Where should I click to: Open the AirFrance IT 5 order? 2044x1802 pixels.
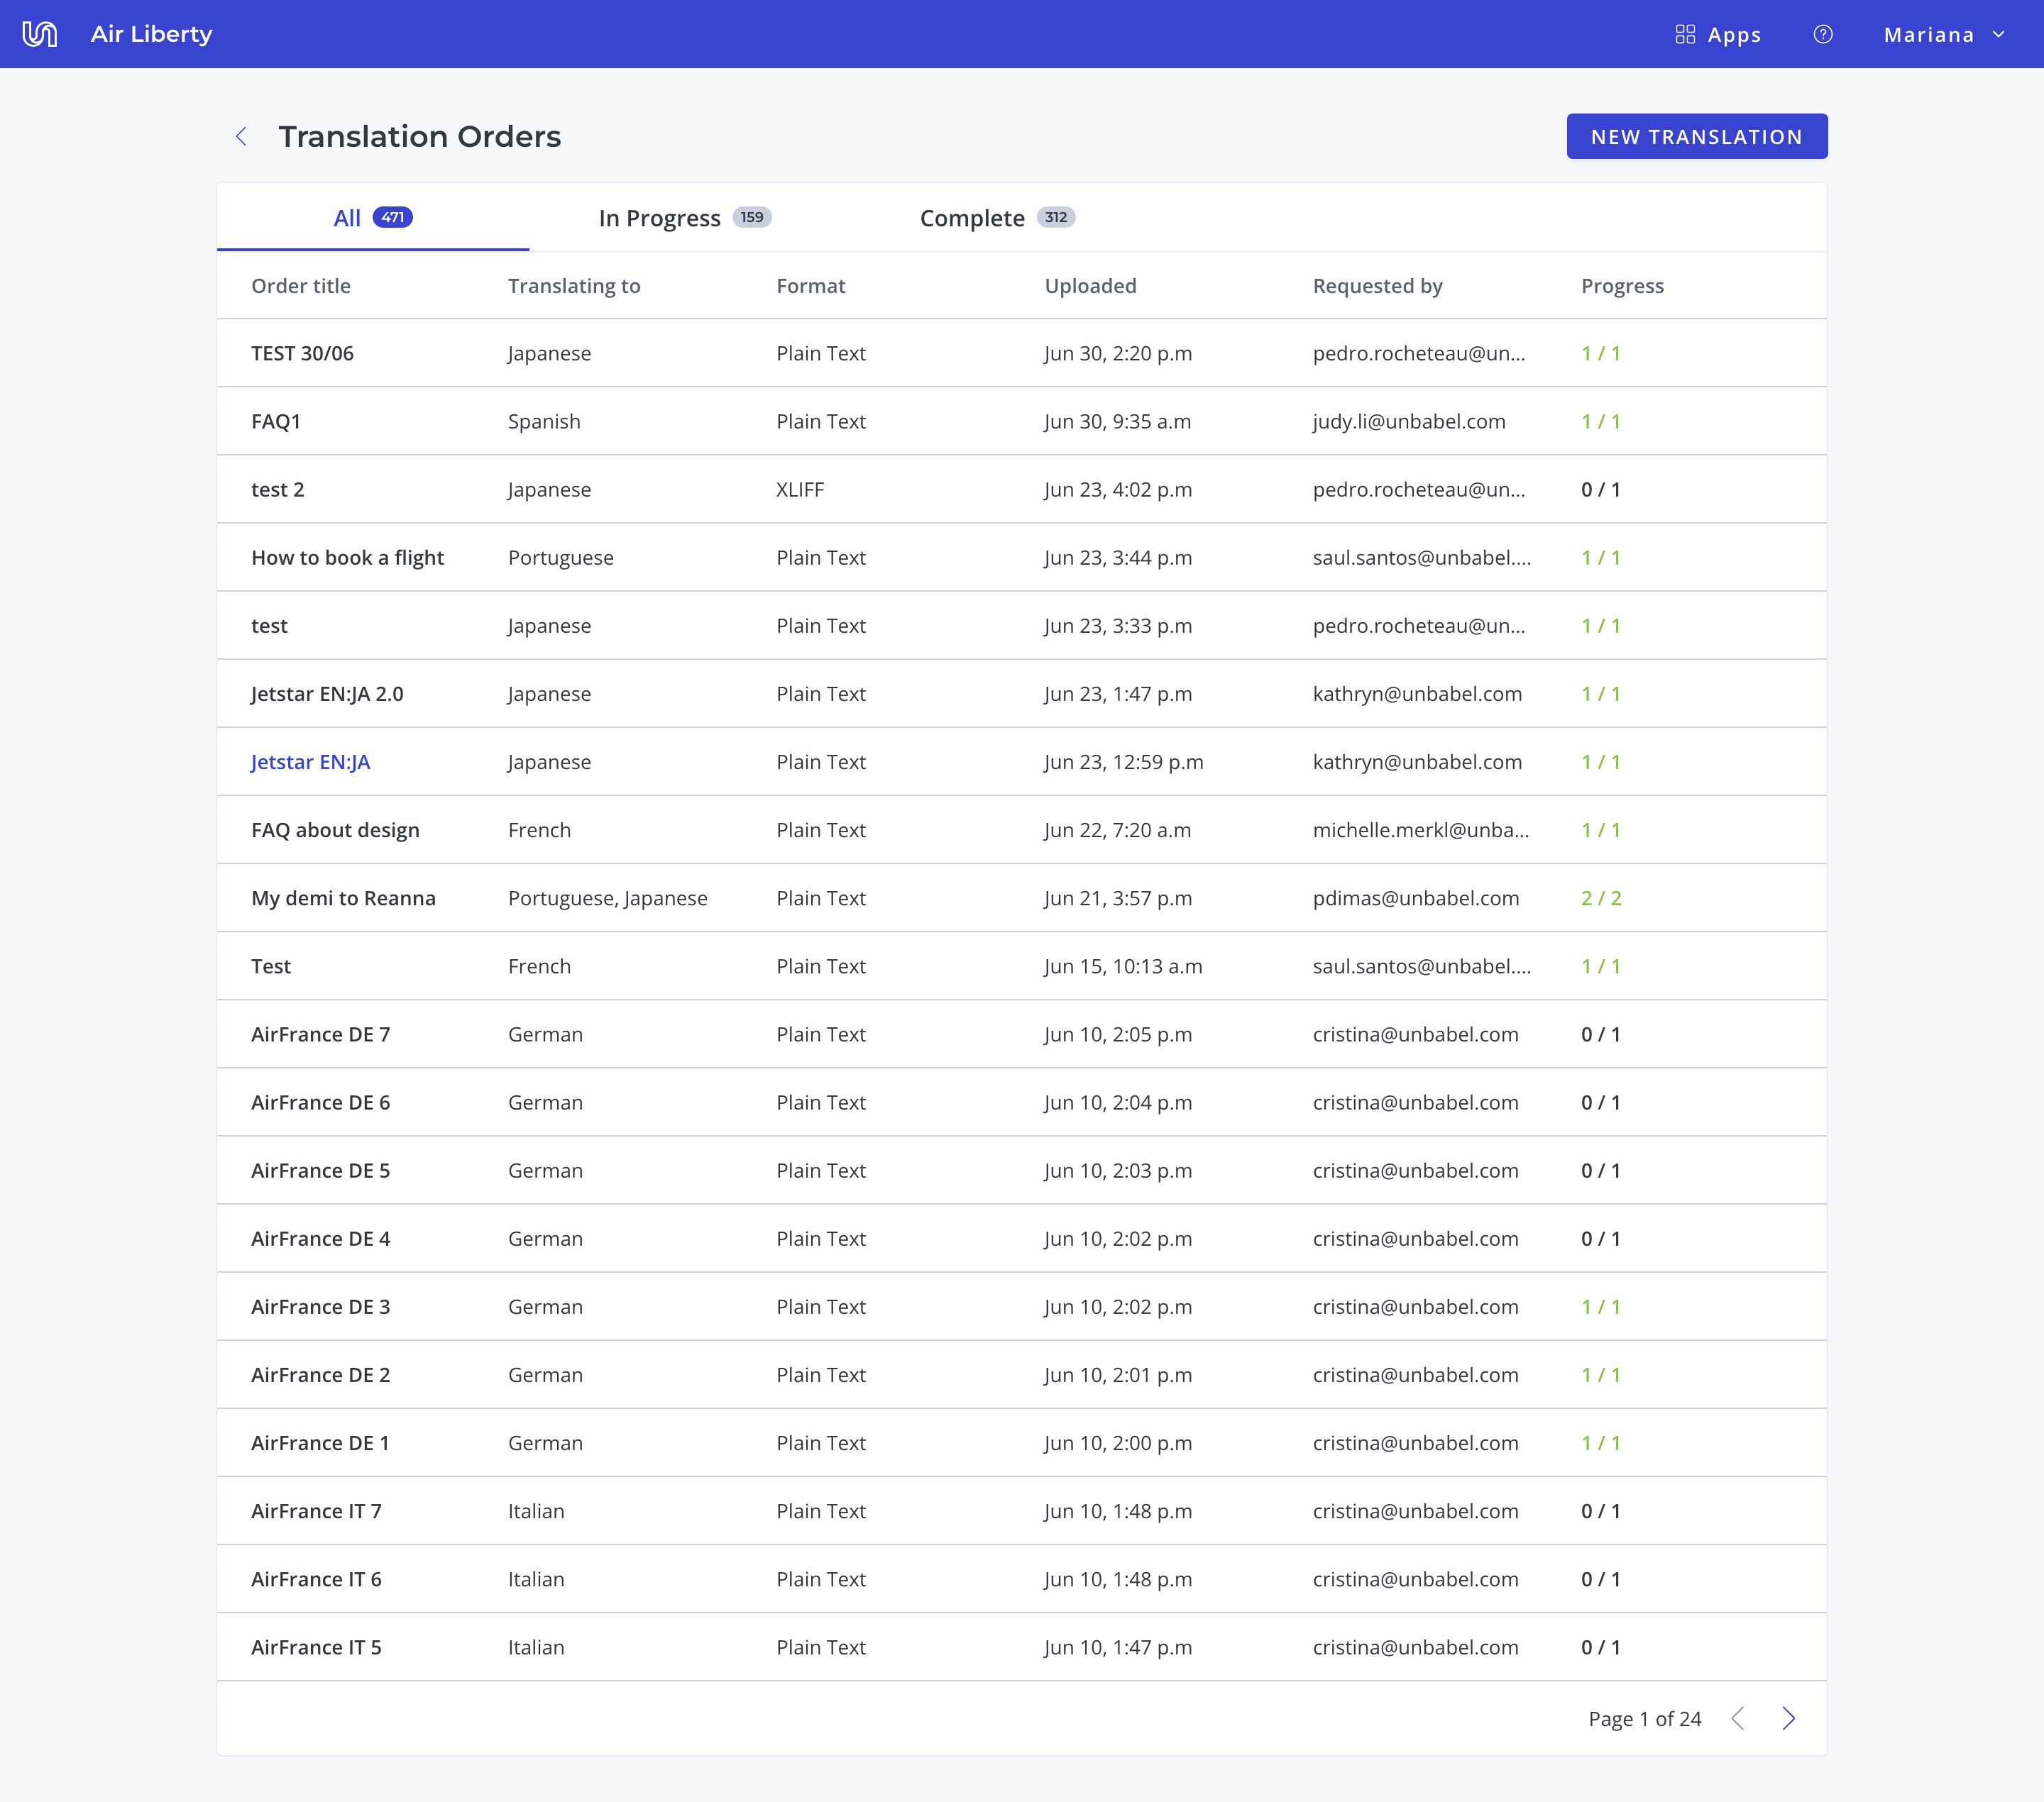[x=316, y=1646]
